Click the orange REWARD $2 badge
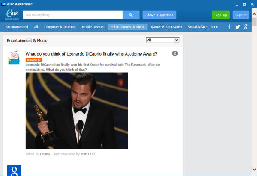 click(x=33, y=60)
